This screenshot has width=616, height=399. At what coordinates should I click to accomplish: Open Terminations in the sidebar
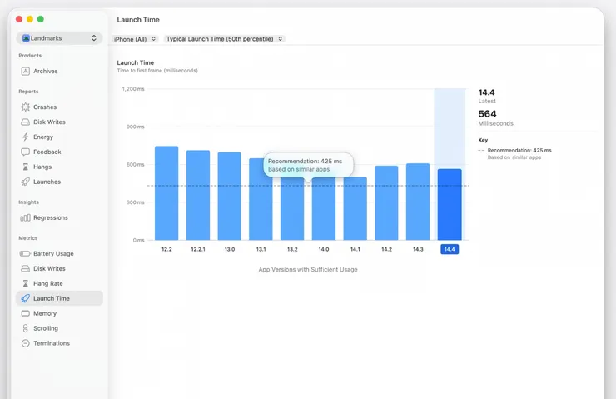pos(51,344)
